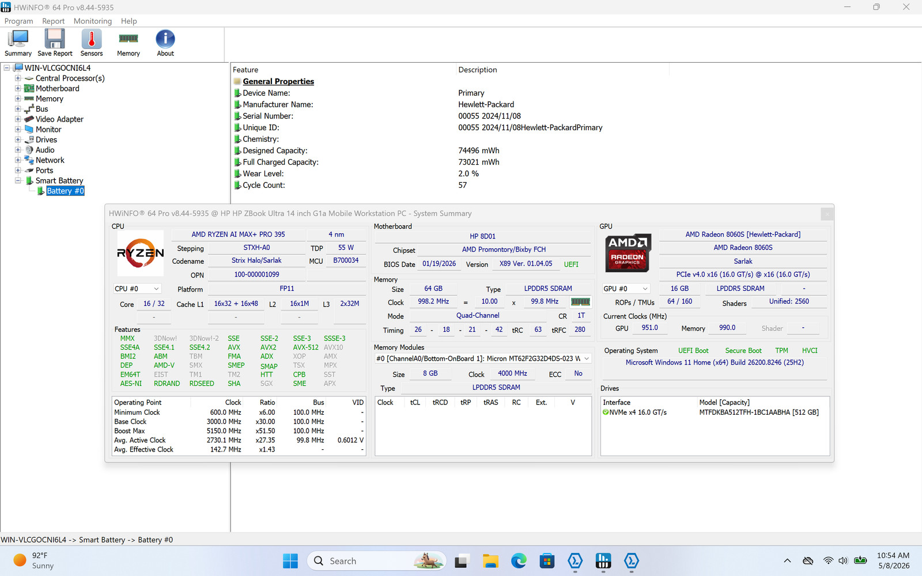Open the Program menu

19,21
